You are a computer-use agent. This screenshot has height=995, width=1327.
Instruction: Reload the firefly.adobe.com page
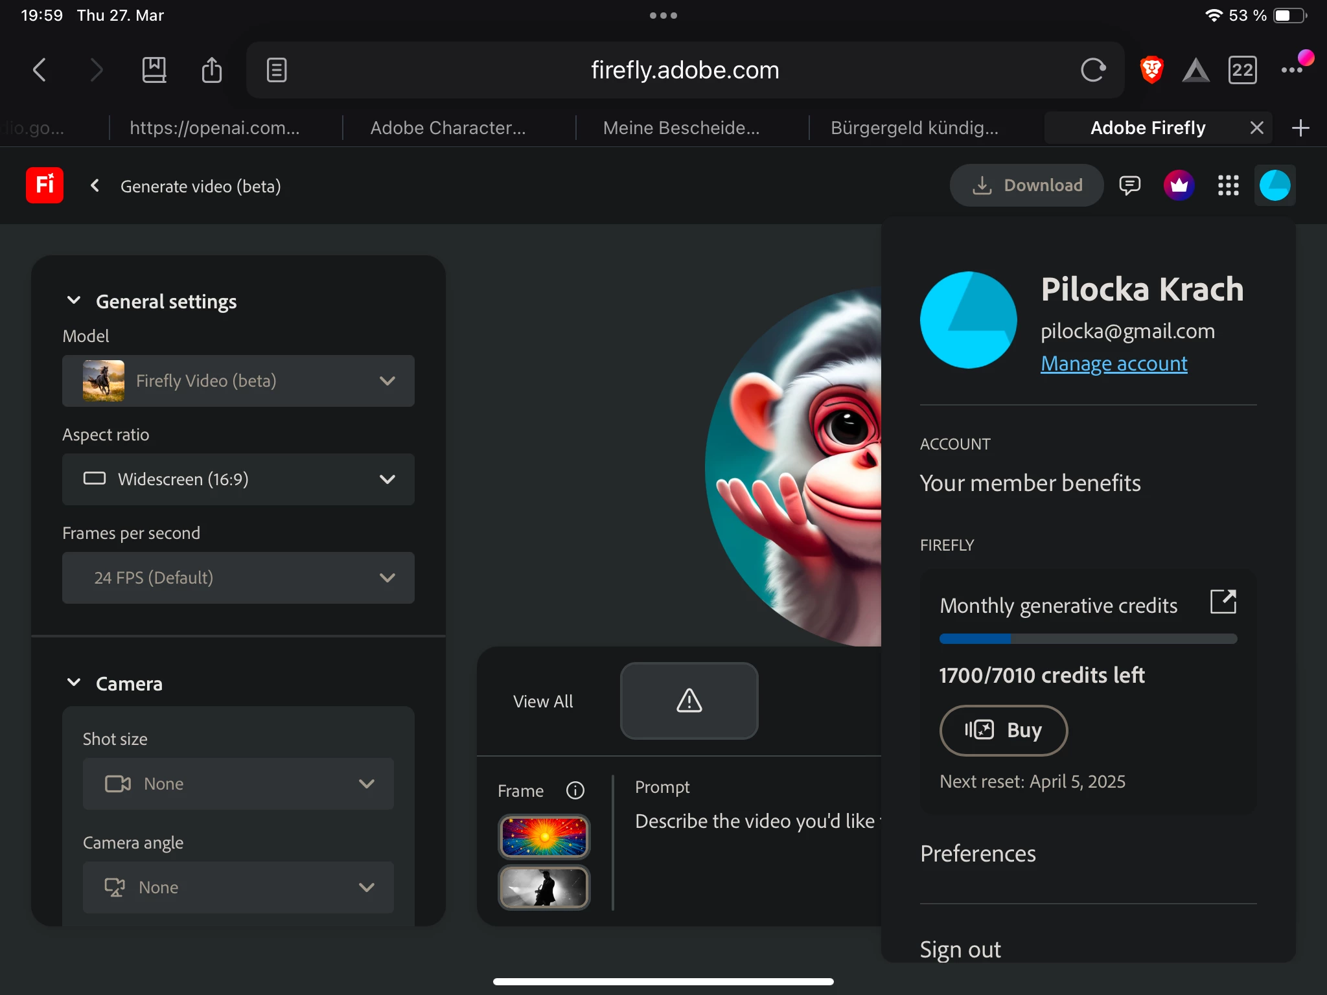point(1092,70)
